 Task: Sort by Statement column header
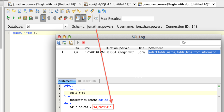coord(184,48)
